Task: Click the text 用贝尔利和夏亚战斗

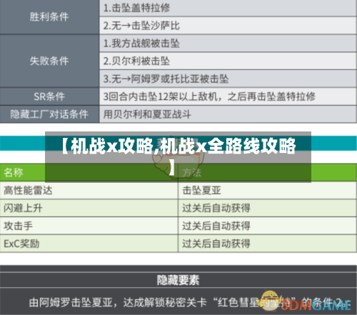Action: (147, 114)
